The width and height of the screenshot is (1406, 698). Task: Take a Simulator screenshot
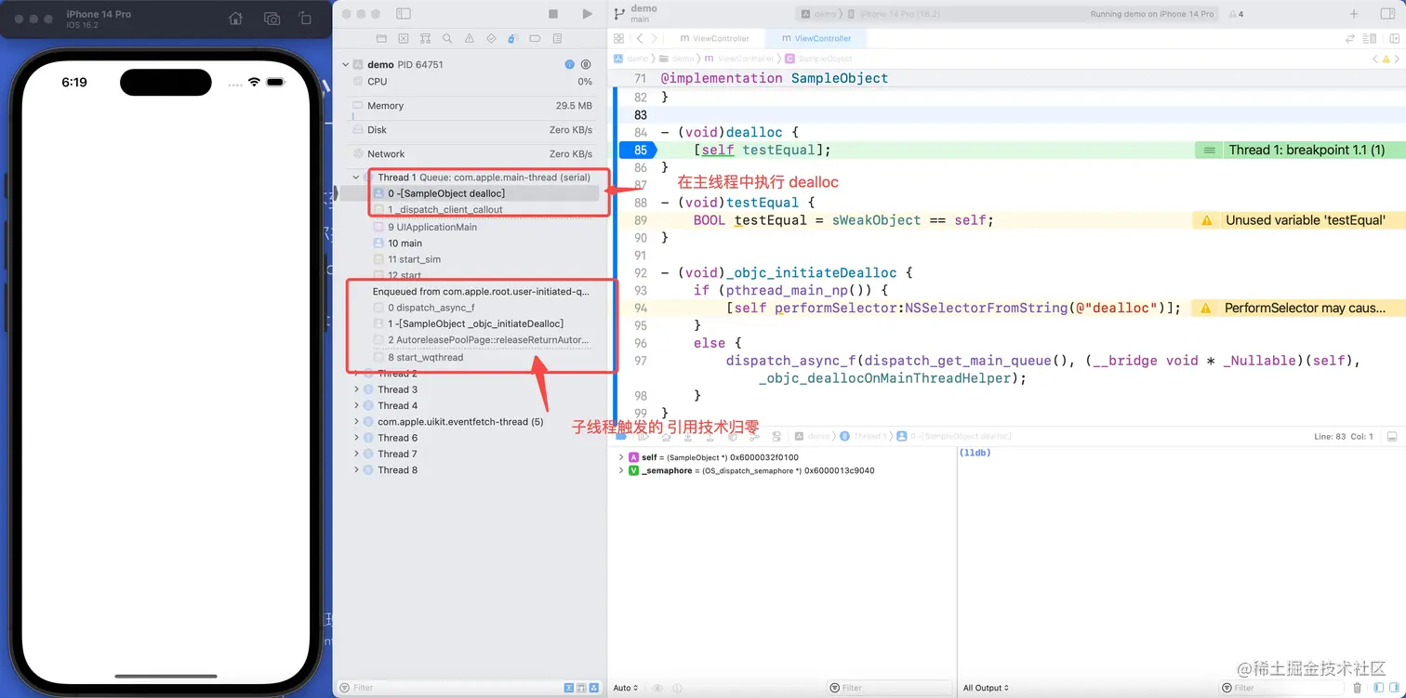(x=272, y=19)
